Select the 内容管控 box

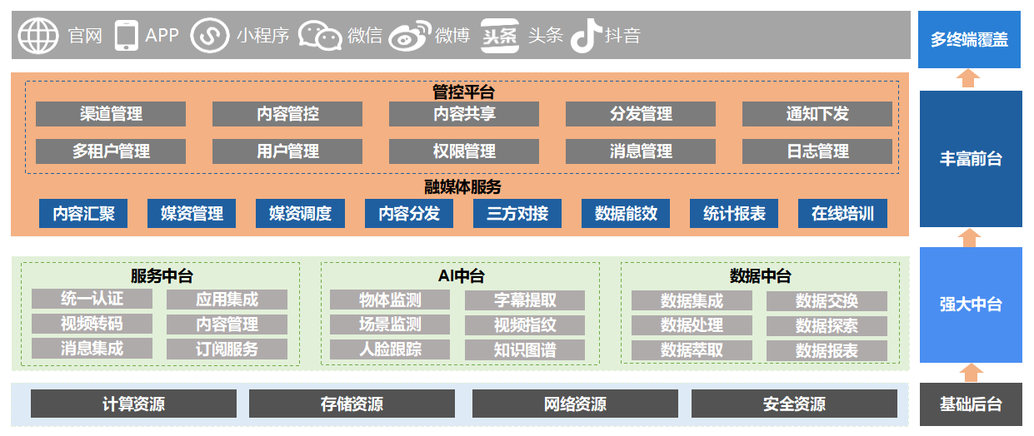(287, 114)
